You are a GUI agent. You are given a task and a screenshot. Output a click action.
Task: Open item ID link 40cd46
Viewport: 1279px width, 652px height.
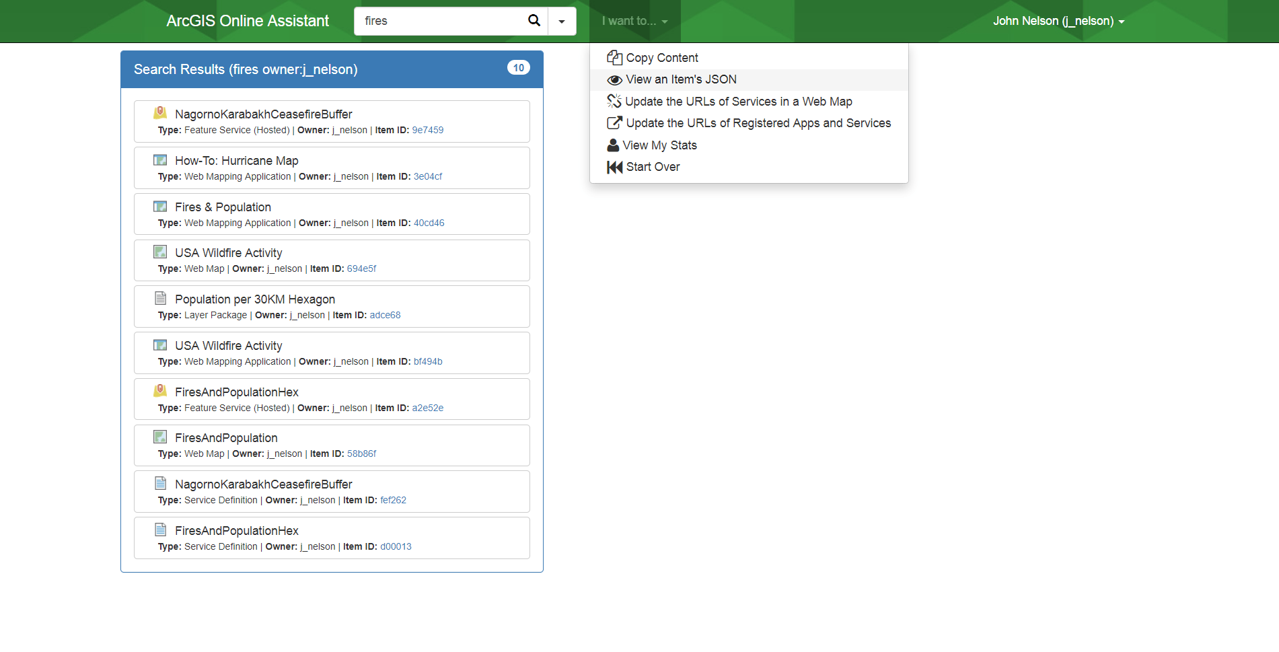429,223
